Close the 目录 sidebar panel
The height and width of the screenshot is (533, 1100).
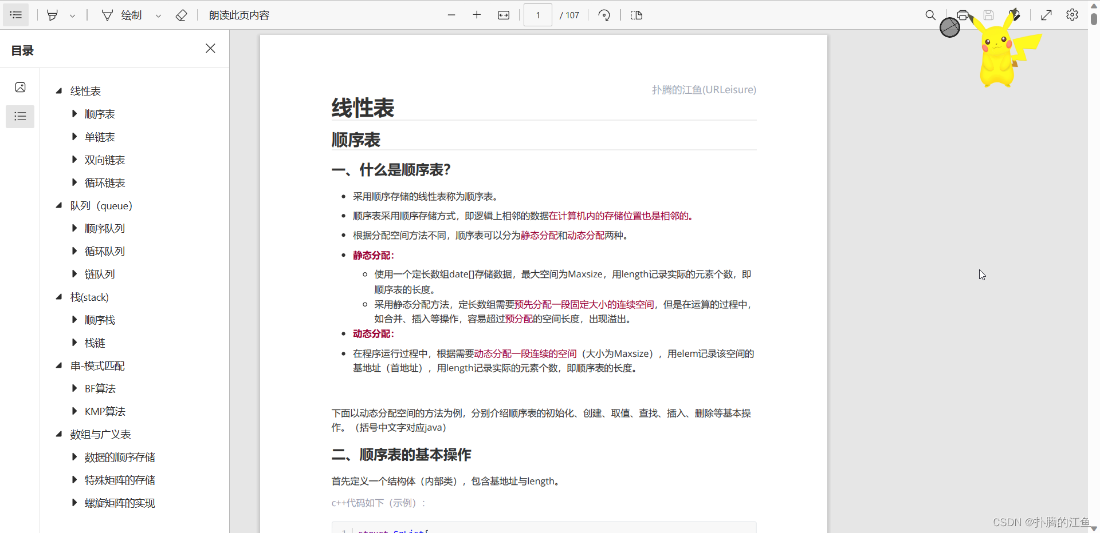click(x=210, y=49)
